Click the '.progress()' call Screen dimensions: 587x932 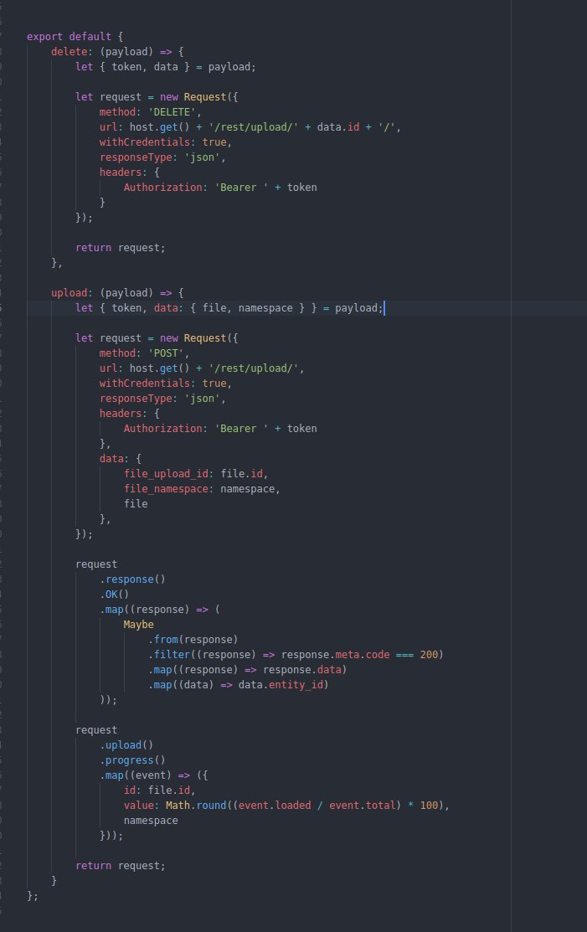pos(132,760)
